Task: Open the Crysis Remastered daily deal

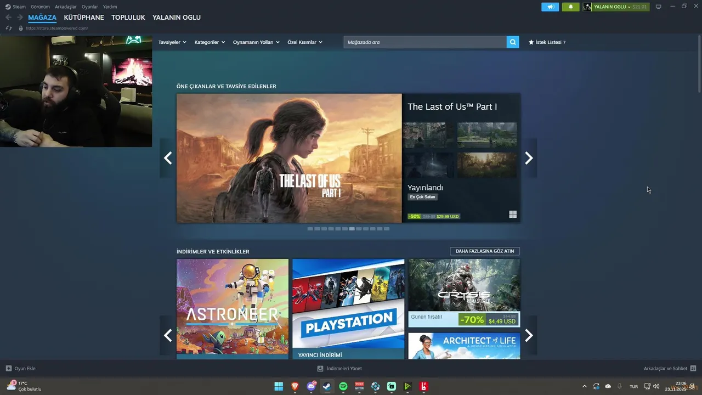Action: (464, 293)
